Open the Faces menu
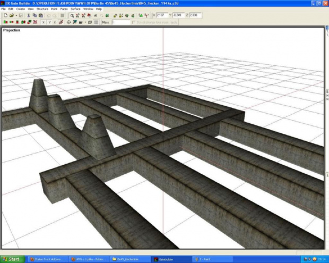The image size is (329, 263). click(64, 9)
